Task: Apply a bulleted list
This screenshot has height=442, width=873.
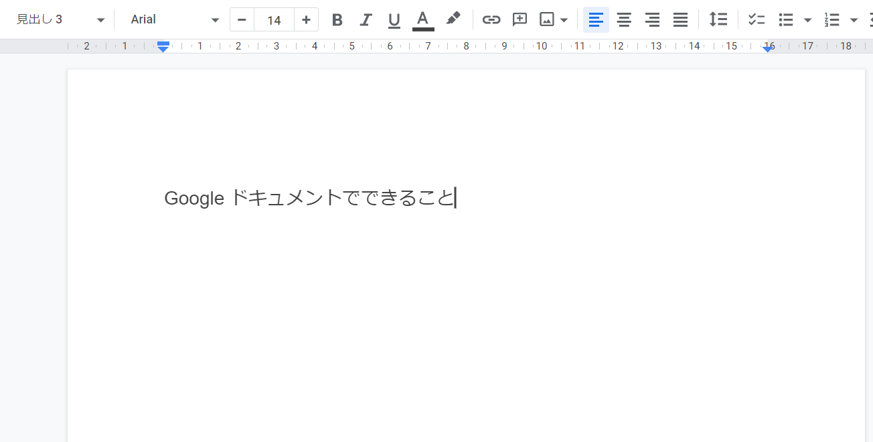Action: coord(786,19)
